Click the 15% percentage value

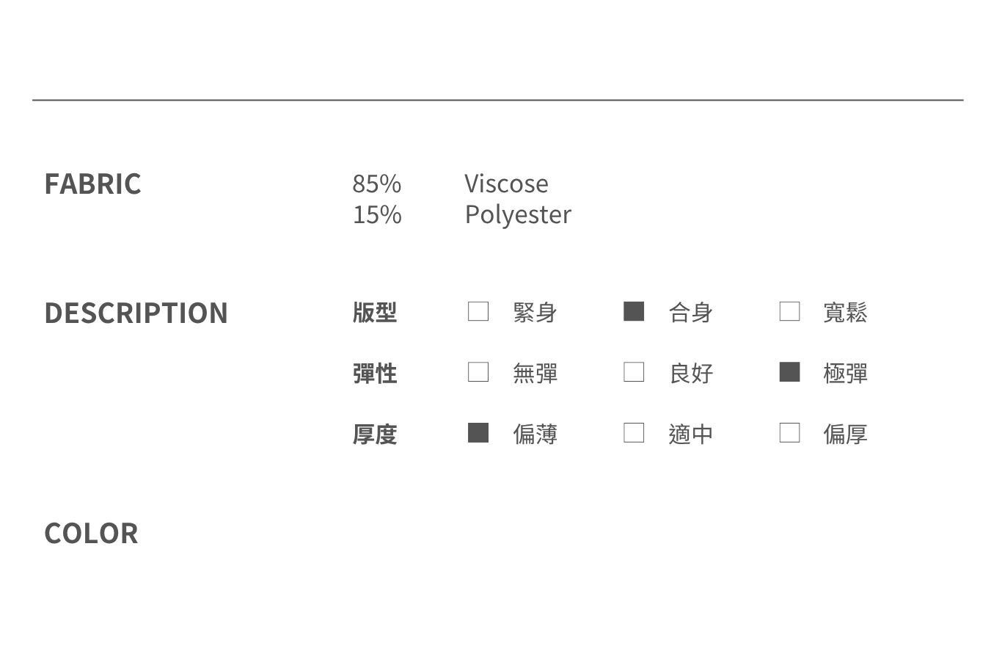point(377,214)
